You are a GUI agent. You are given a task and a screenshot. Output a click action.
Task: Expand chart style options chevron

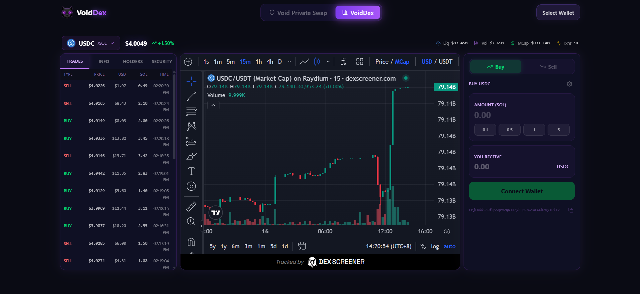pyautogui.click(x=328, y=62)
